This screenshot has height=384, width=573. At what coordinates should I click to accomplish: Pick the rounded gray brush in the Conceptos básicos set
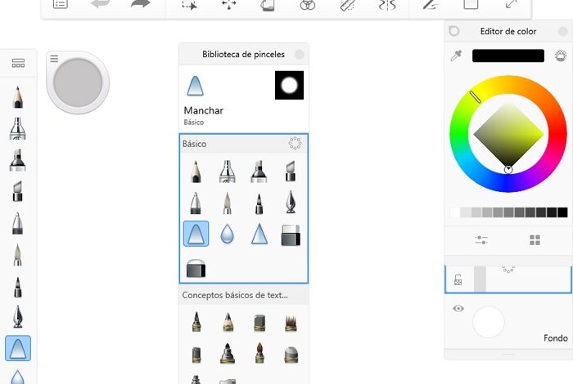coord(291,354)
